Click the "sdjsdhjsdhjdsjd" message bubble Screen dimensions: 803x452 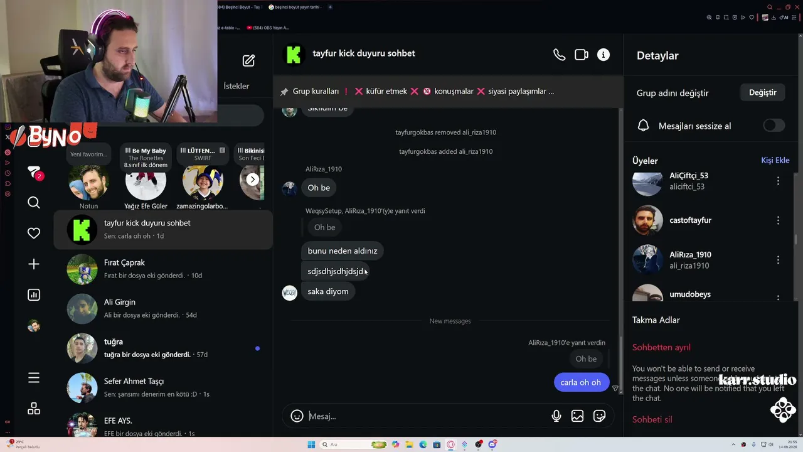[x=336, y=271]
